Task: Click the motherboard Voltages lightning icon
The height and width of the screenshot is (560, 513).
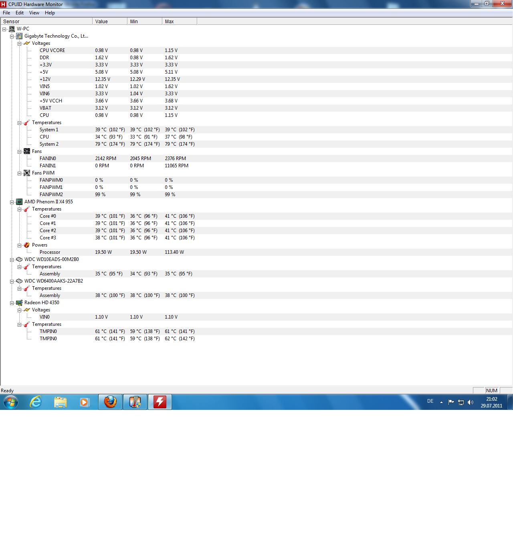Action: point(27,43)
